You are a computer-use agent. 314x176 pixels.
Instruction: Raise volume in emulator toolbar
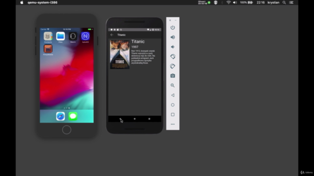click(x=173, y=37)
